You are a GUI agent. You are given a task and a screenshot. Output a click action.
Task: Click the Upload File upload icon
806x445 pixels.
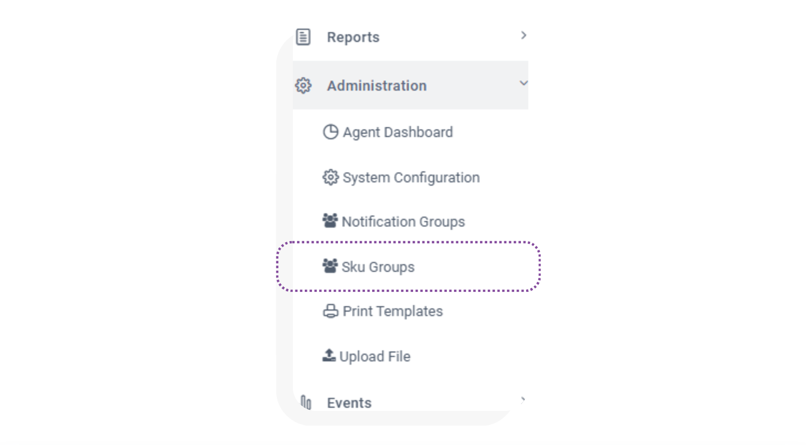(329, 355)
